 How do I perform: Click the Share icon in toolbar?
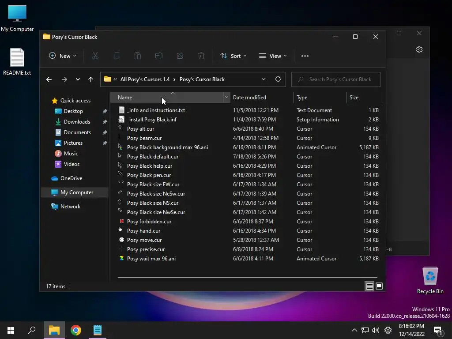pyautogui.click(x=180, y=56)
